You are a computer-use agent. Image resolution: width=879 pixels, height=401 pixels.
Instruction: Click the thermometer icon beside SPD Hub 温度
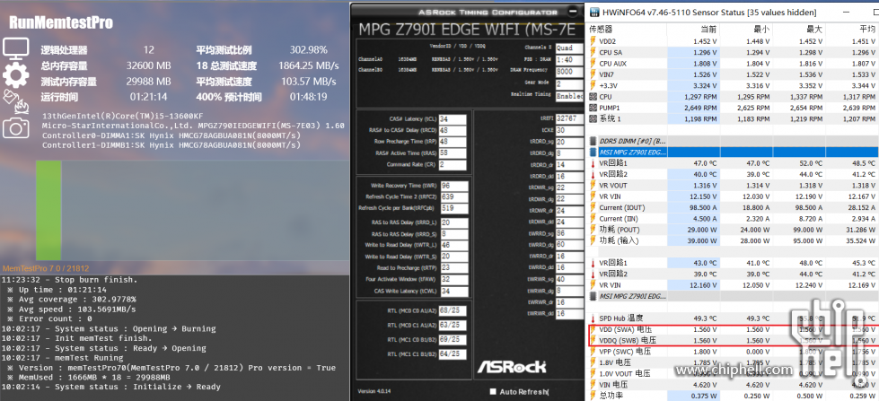pos(593,318)
